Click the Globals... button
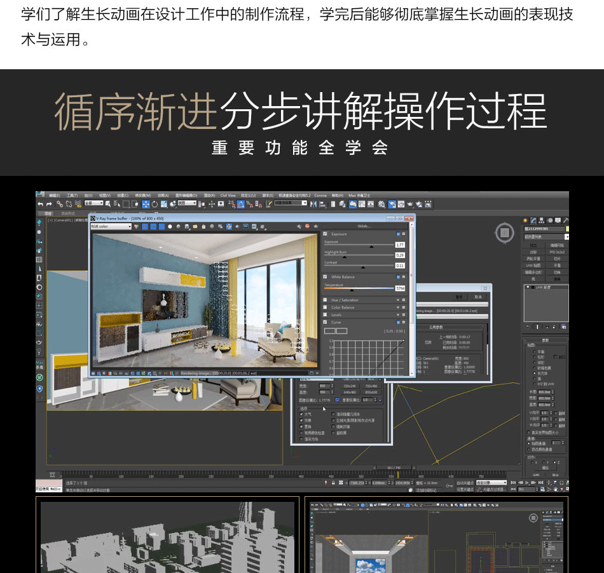Screen dimensions: 604x573 point(364,226)
